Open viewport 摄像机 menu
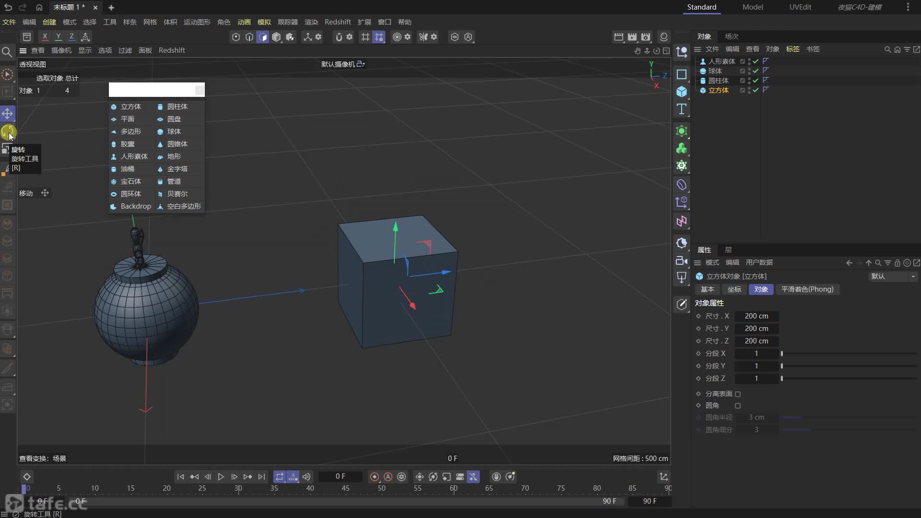The height and width of the screenshot is (518, 921). [x=61, y=50]
